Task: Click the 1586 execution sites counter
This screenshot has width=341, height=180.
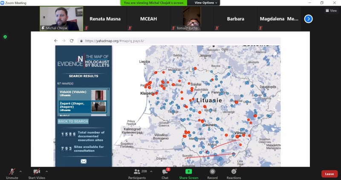Action: [x=68, y=134]
